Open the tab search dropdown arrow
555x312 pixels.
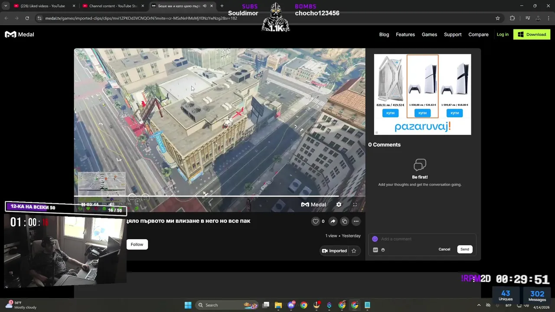tap(6, 6)
